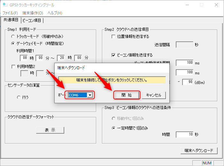Switch to the 共通項目 tab
Screen dimensions: 224x166
click(x=11, y=20)
